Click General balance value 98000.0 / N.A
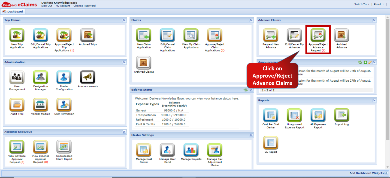Image resolution: width=390 pixels, height=178 pixels. 174,111
